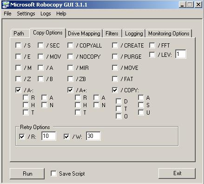Check the /SEC option
This screenshot has height=184, width=204.
(x=41, y=46)
